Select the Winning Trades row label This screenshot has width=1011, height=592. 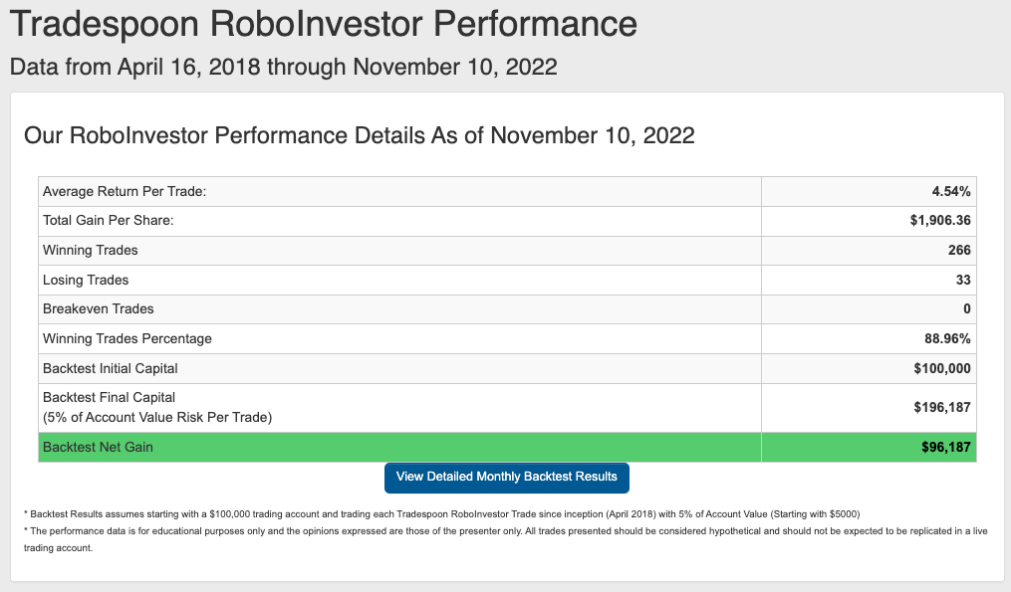pyautogui.click(x=91, y=250)
